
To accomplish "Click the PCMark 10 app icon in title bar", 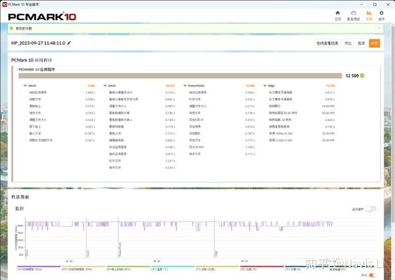I will pyautogui.click(x=5, y=5).
